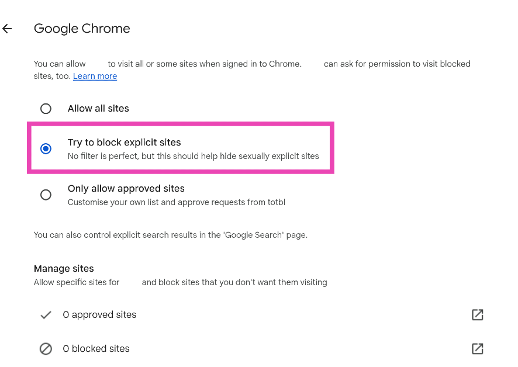Screen dimensions: 518x367
Task: Click the 'Only allow approved sites' label
Action: pyautogui.click(x=126, y=188)
